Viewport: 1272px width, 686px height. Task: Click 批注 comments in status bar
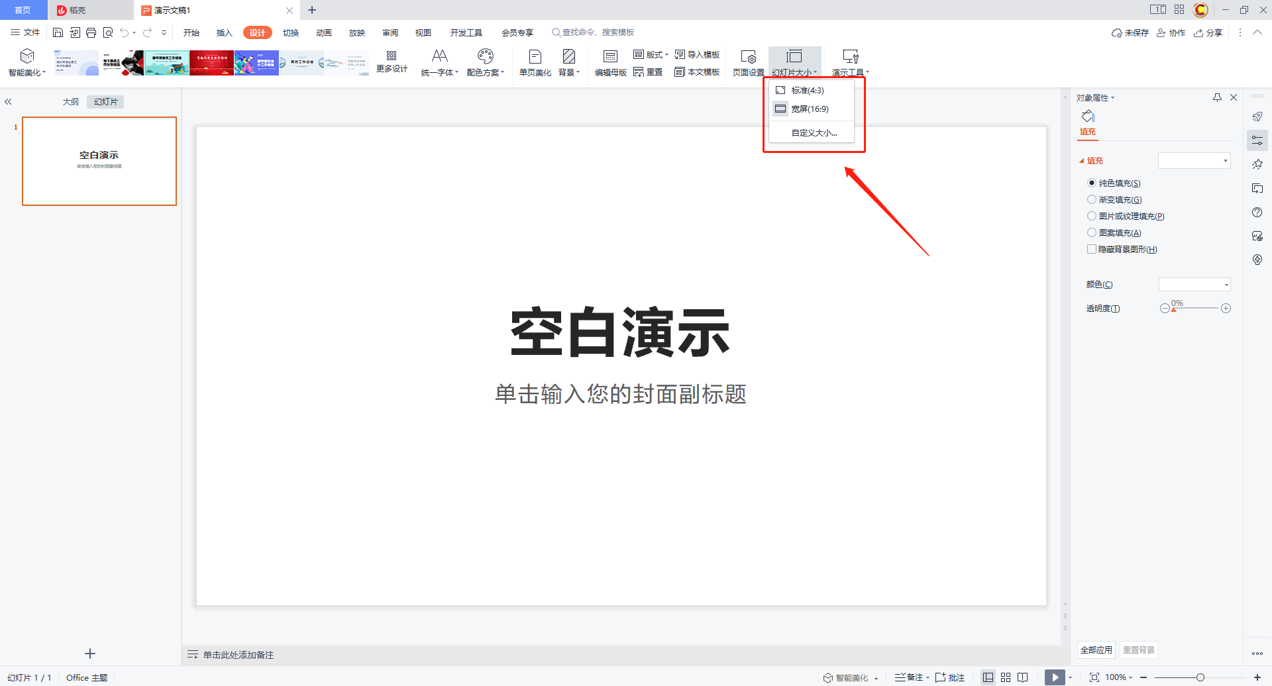(x=950, y=677)
